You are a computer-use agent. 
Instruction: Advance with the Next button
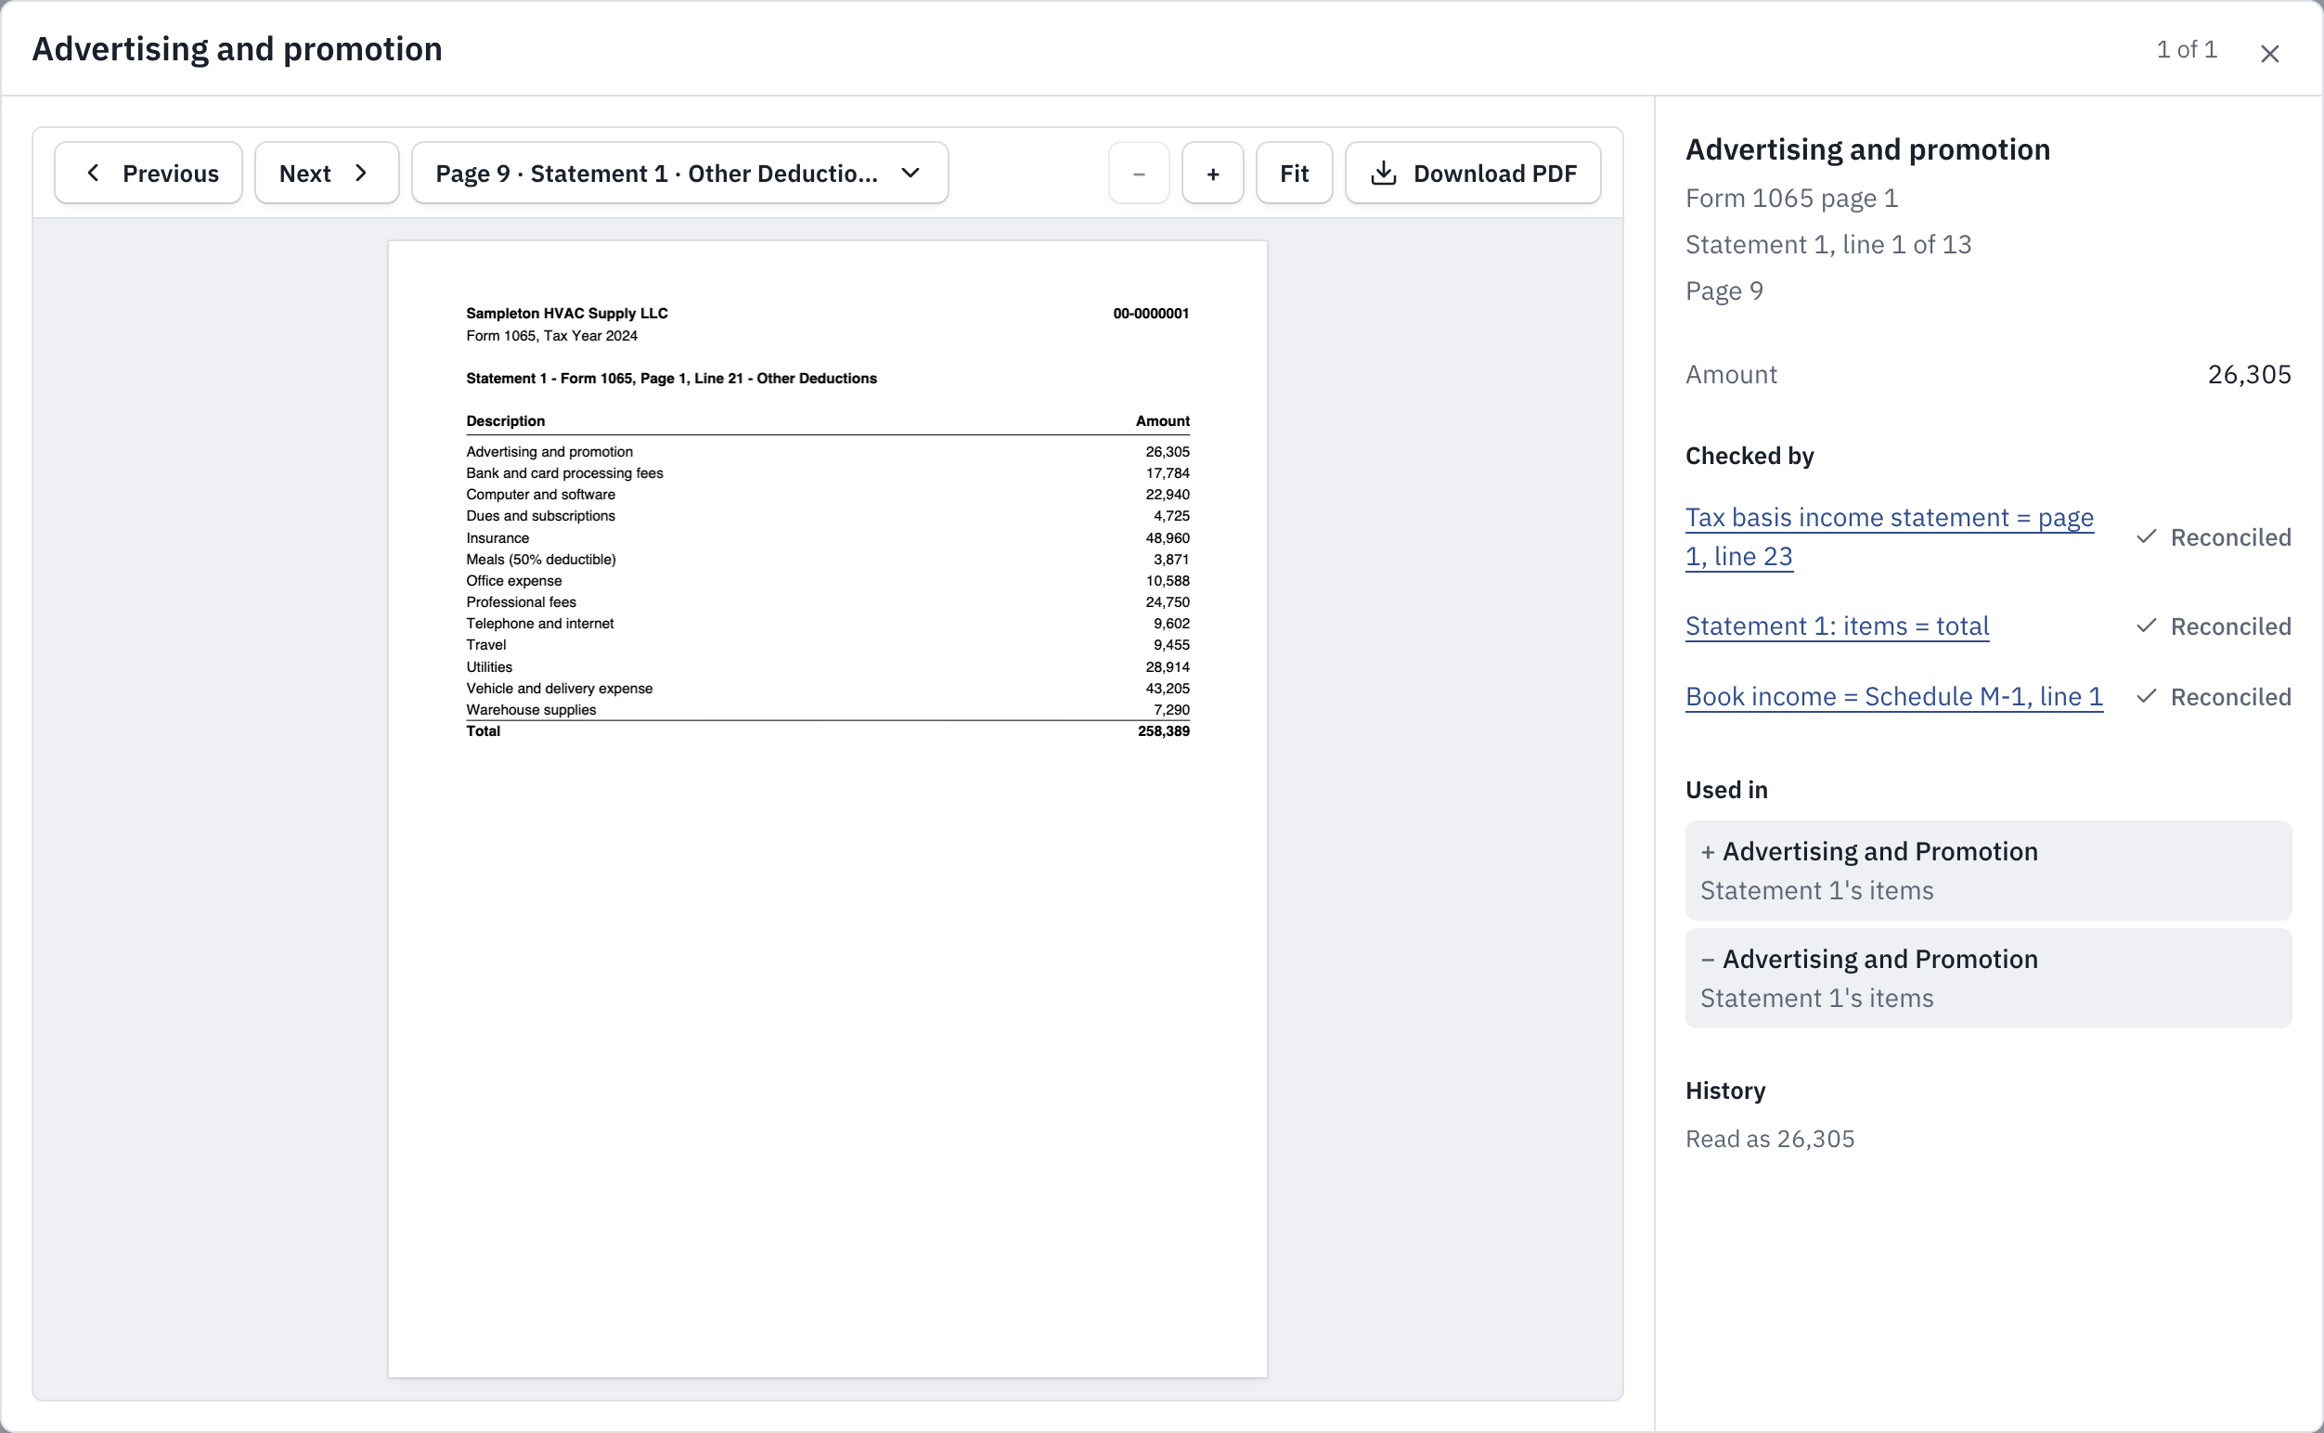(x=326, y=174)
